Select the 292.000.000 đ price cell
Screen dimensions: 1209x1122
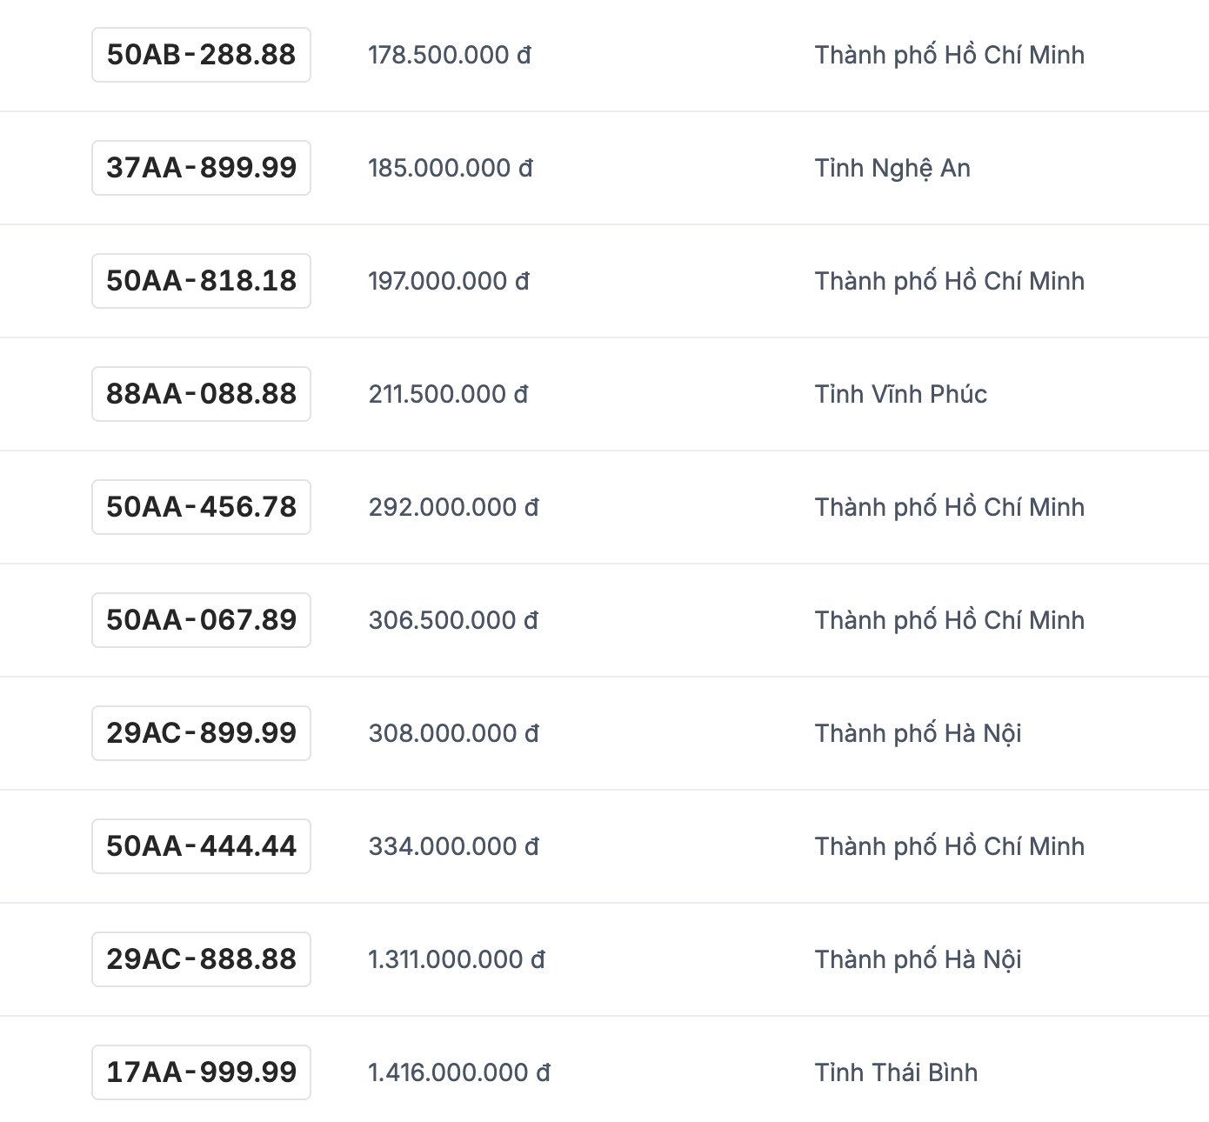tap(453, 507)
